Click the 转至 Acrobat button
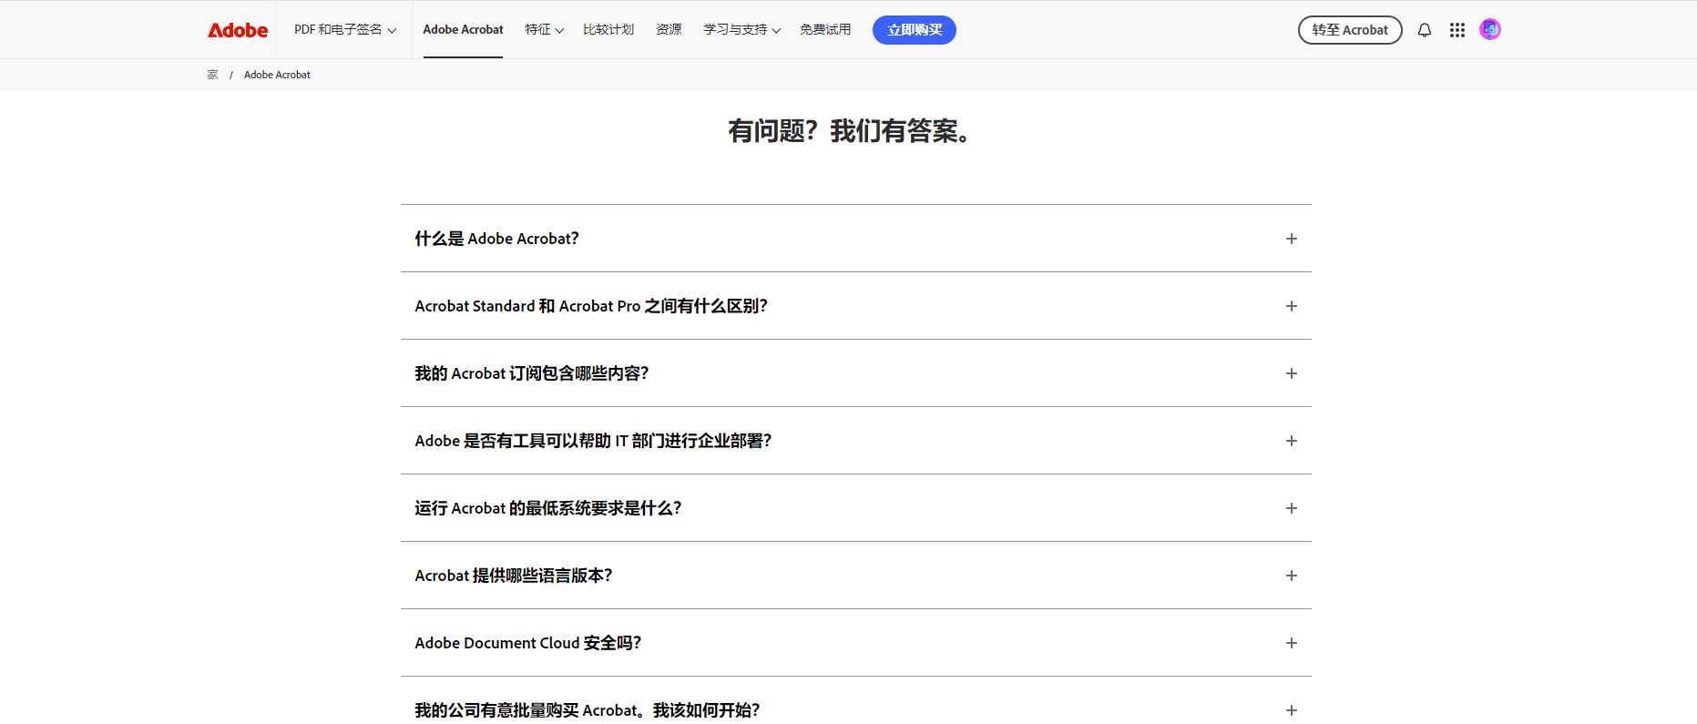The height and width of the screenshot is (724, 1697). point(1350,30)
